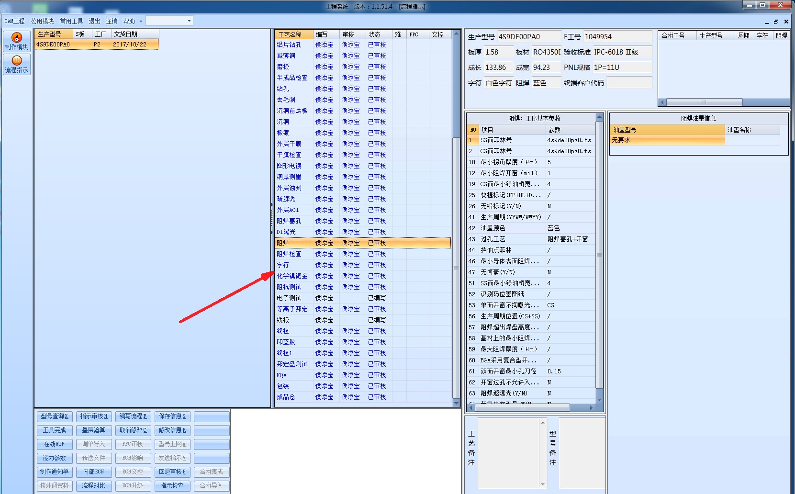795x494 pixels.
Task: Click the 流程对比 button
Action: click(x=94, y=486)
